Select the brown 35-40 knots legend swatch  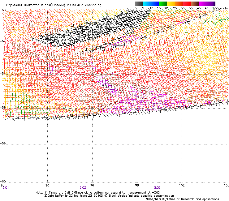(x=195, y=4)
